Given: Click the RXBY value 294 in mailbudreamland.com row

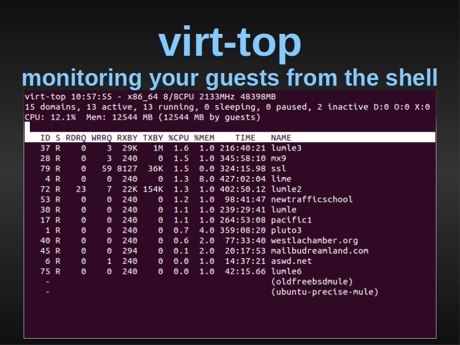Looking at the screenshot, I should pos(130,251).
